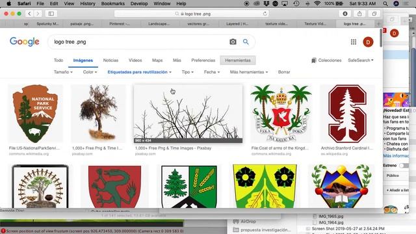Switch to the vectores gr... browser tab

pyautogui.click(x=198, y=23)
